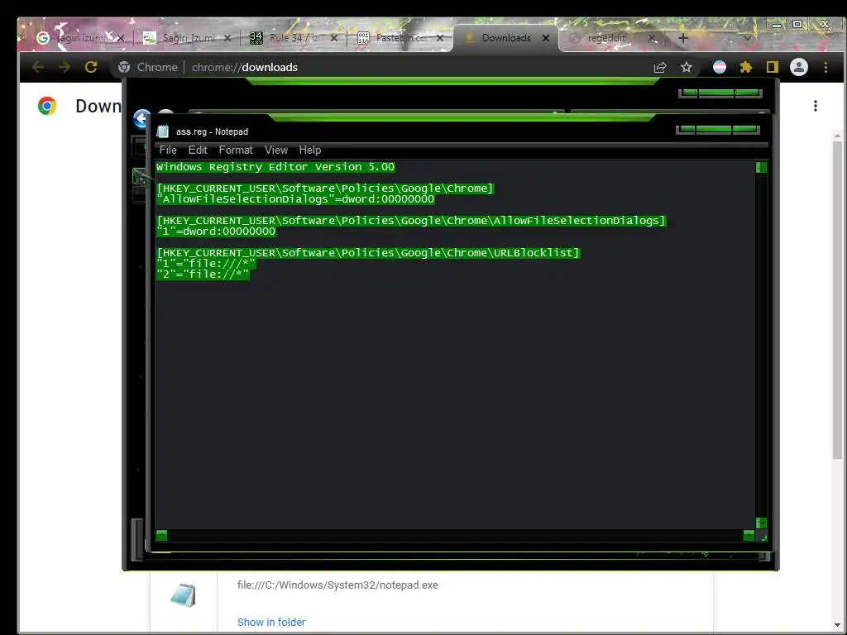This screenshot has width=847, height=635.
Task: Open the Notepad File menu
Action: click(168, 150)
